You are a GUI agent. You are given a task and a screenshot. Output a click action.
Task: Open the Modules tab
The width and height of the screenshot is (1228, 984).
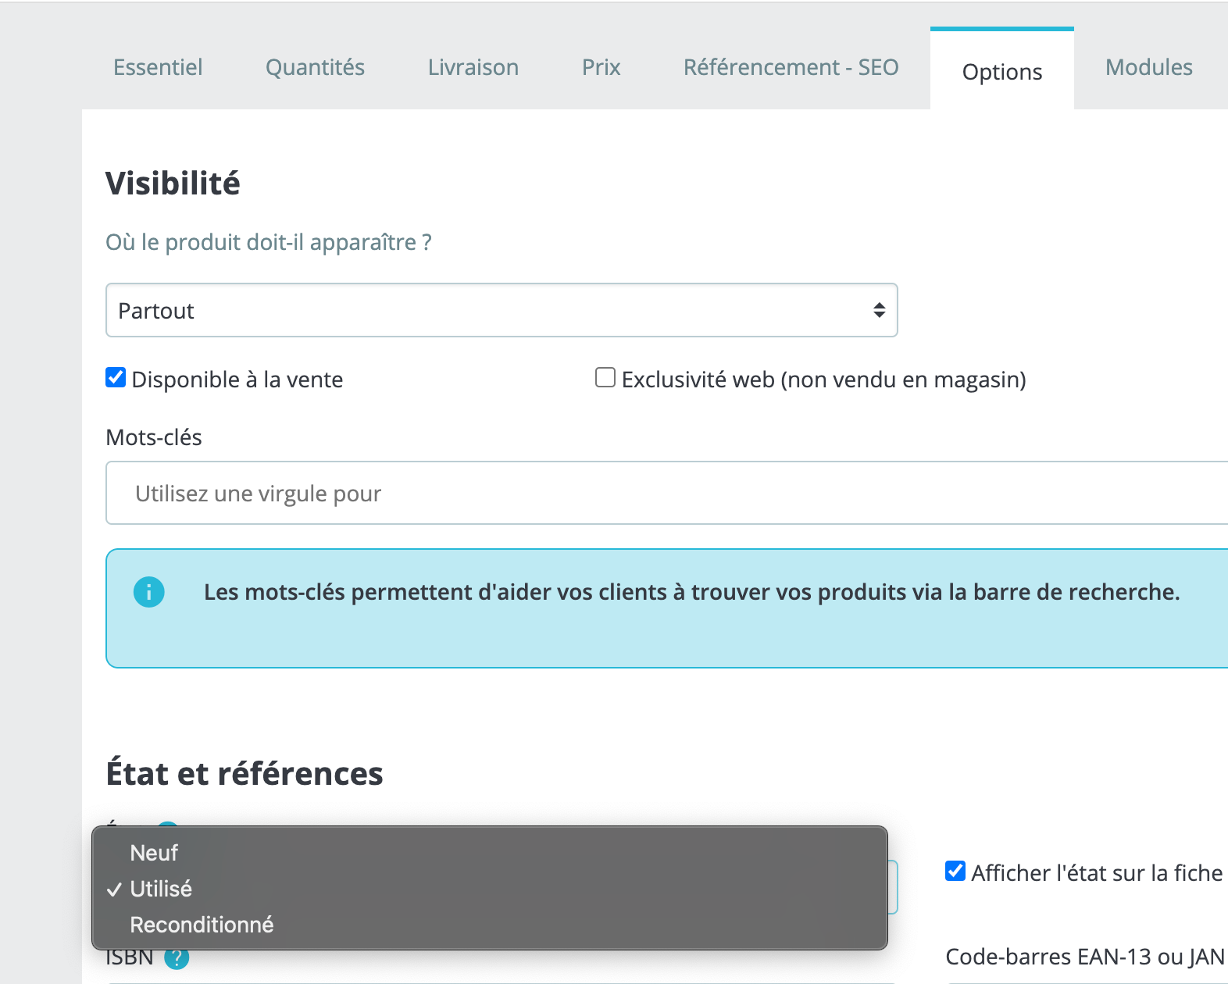click(x=1149, y=67)
